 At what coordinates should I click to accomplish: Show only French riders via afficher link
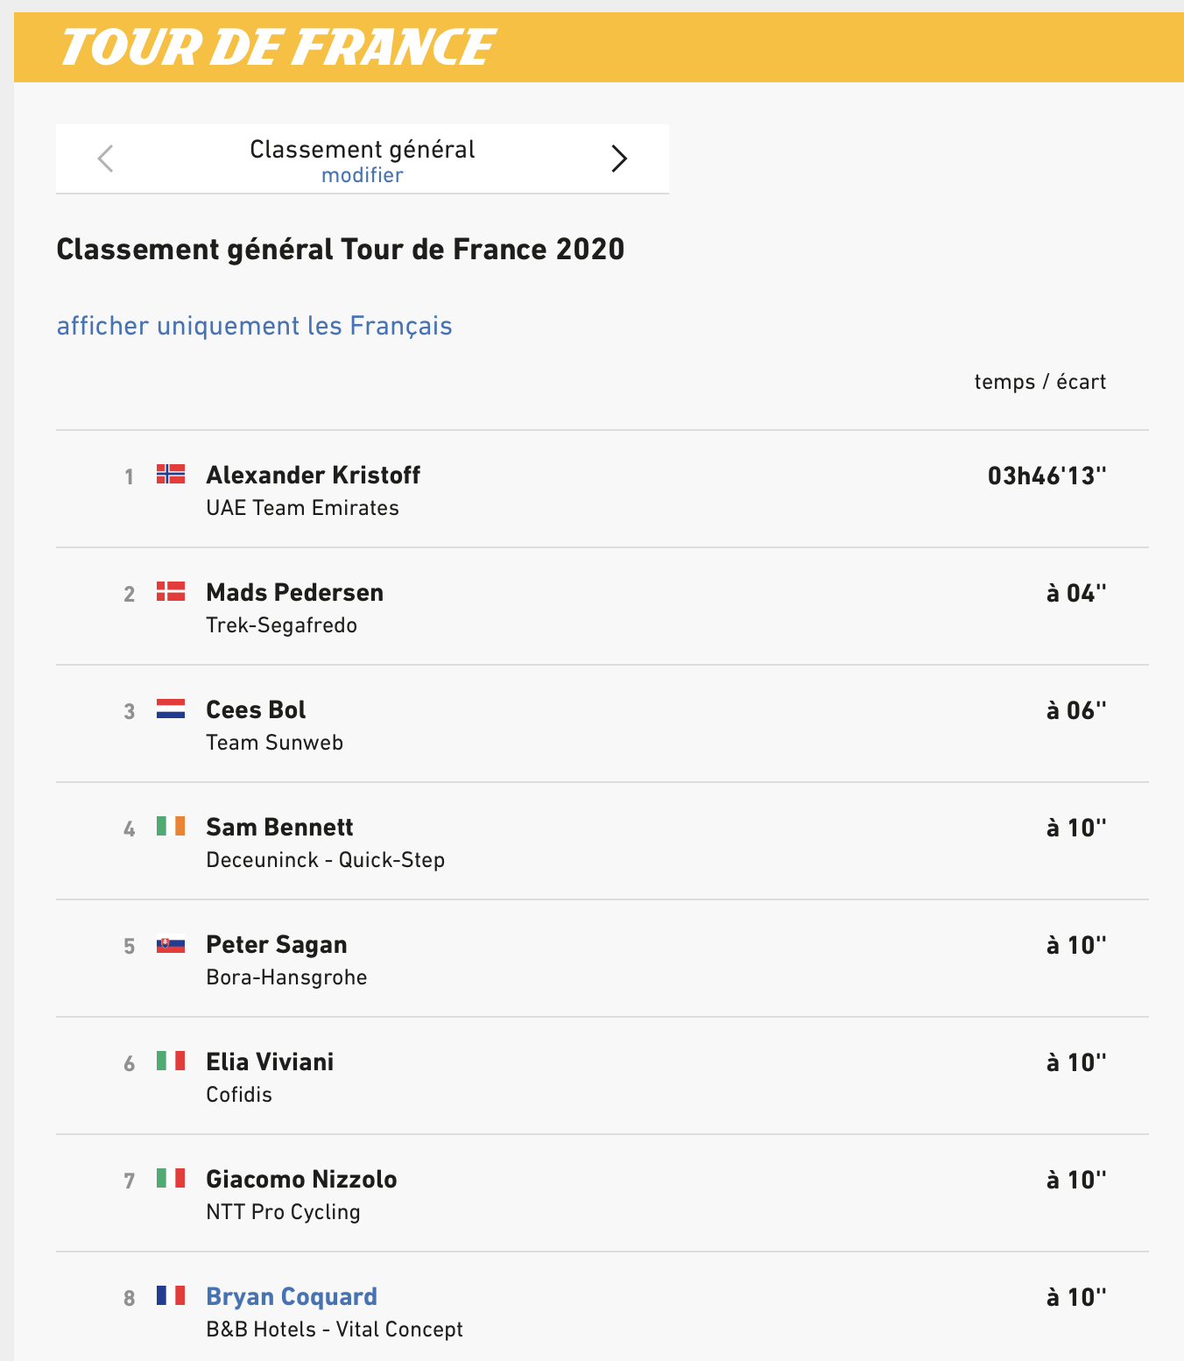254,326
